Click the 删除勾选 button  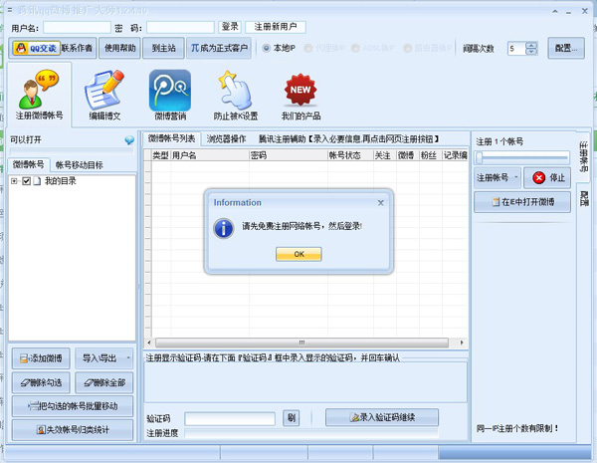(x=41, y=382)
